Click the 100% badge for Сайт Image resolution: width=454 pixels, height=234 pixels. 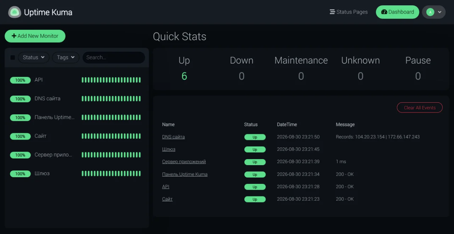pos(20,136)
